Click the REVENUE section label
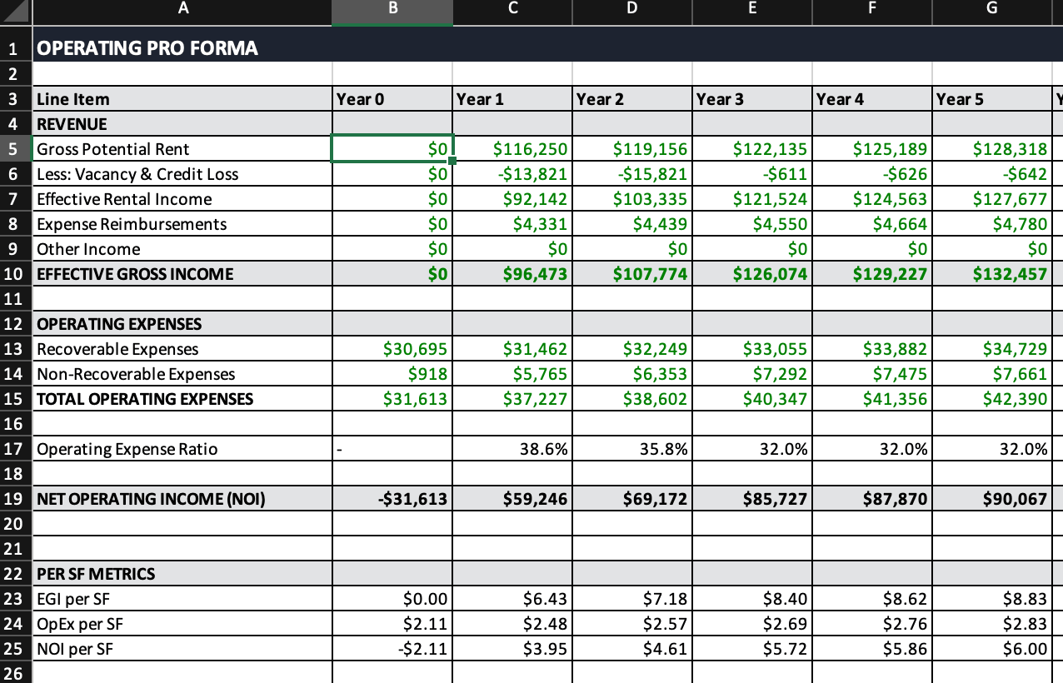The image size is (1063, 683). [72, 124]
